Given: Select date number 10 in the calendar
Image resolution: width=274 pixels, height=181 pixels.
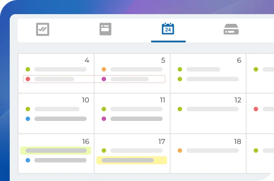Looking at the screenshot, I should tap(85, 100).
